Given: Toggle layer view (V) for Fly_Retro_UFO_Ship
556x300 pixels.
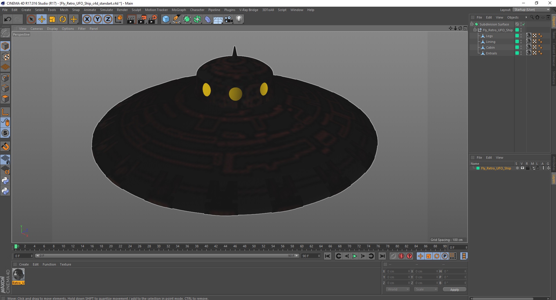Looking at the screenshot, I should click(522, 168).
